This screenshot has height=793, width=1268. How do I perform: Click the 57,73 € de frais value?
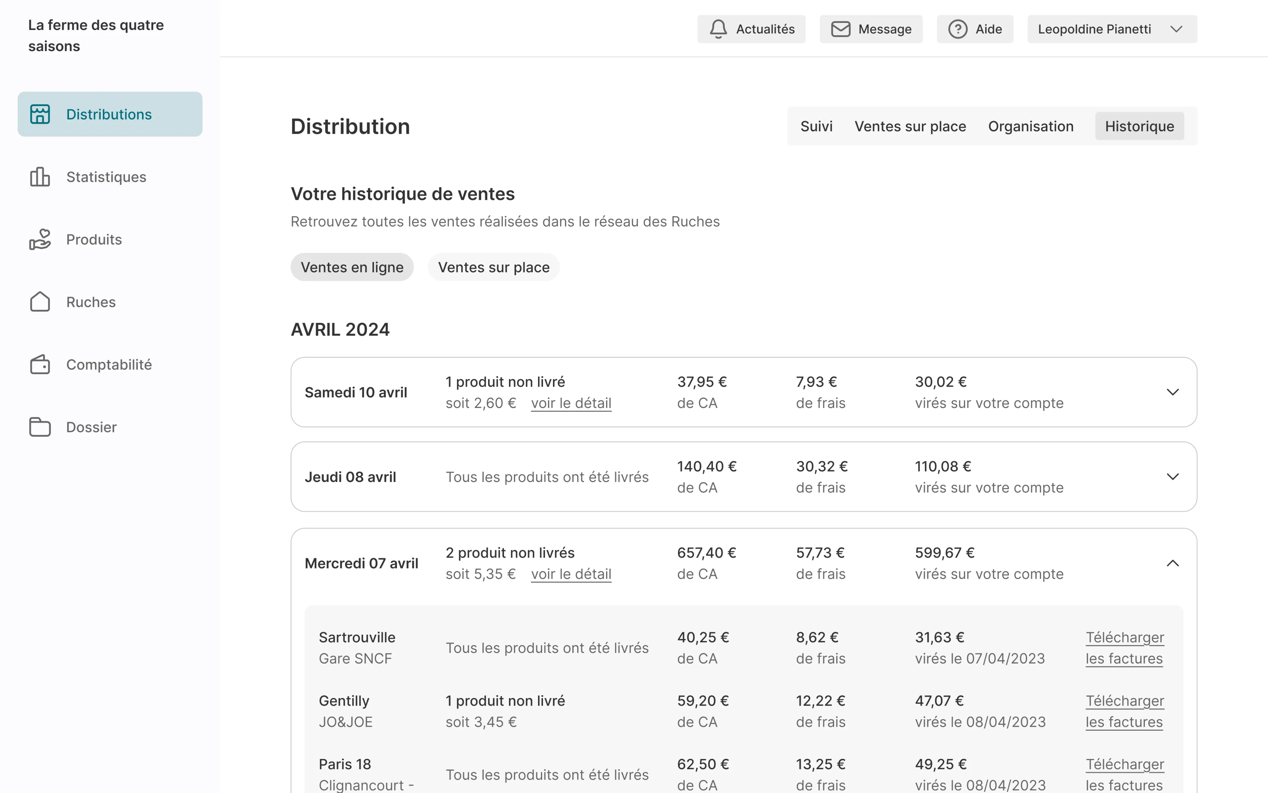[x=820, y=553]
